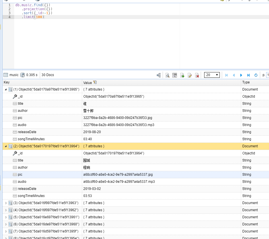
Task: Collapse document (1) ObjectId 5da0170a97fde511e5f13965
Action: tap(6, 89)
